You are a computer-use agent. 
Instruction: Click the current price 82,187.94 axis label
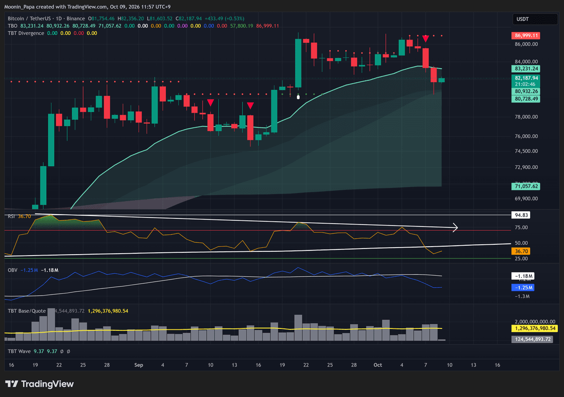[x=526, y=78]
